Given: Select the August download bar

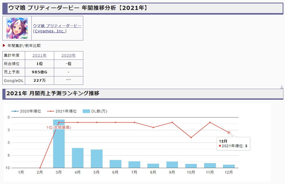Looking at the screenshot, I should point(153,166).
